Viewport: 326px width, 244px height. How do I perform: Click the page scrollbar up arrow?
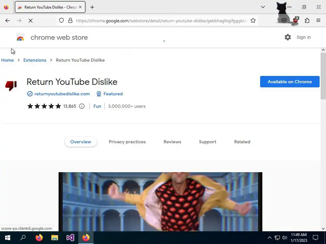[x=323, y=50]
